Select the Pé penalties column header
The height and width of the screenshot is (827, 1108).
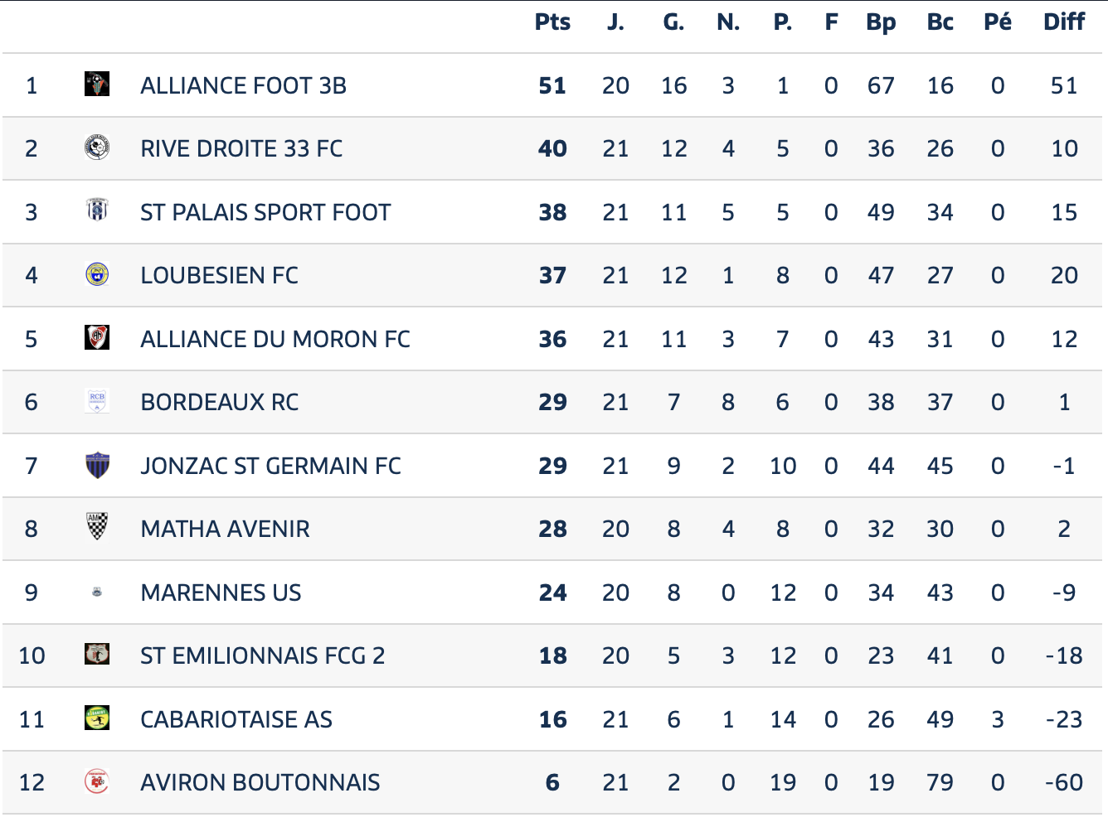coord(998,22)
